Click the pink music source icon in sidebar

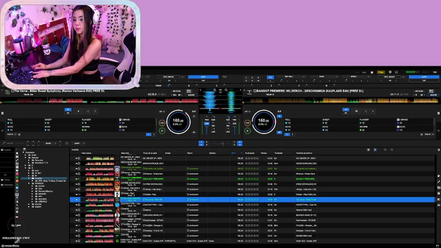click(x=17, y=174)
